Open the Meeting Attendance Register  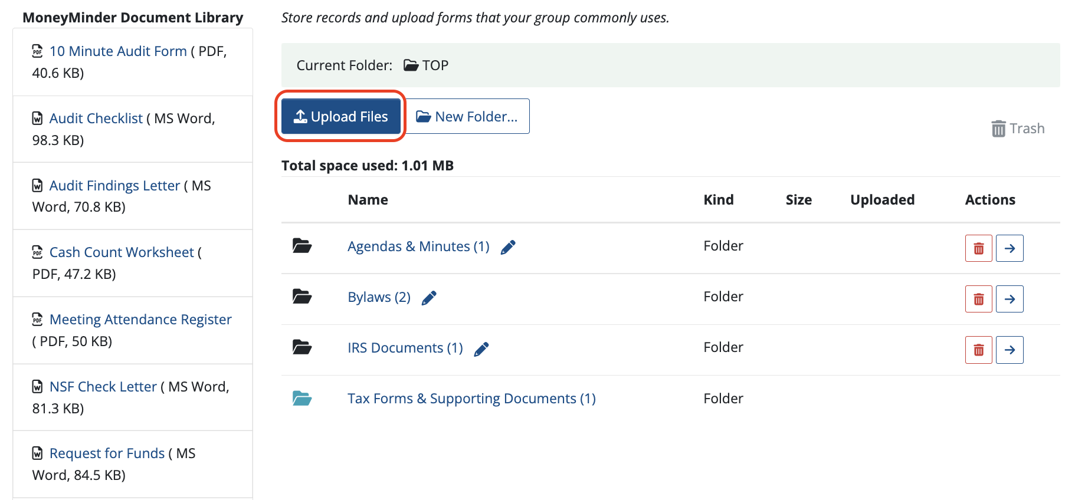point(140,320)
